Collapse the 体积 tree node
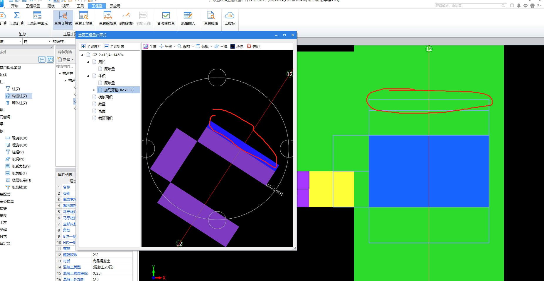 [x=88, y=76]
